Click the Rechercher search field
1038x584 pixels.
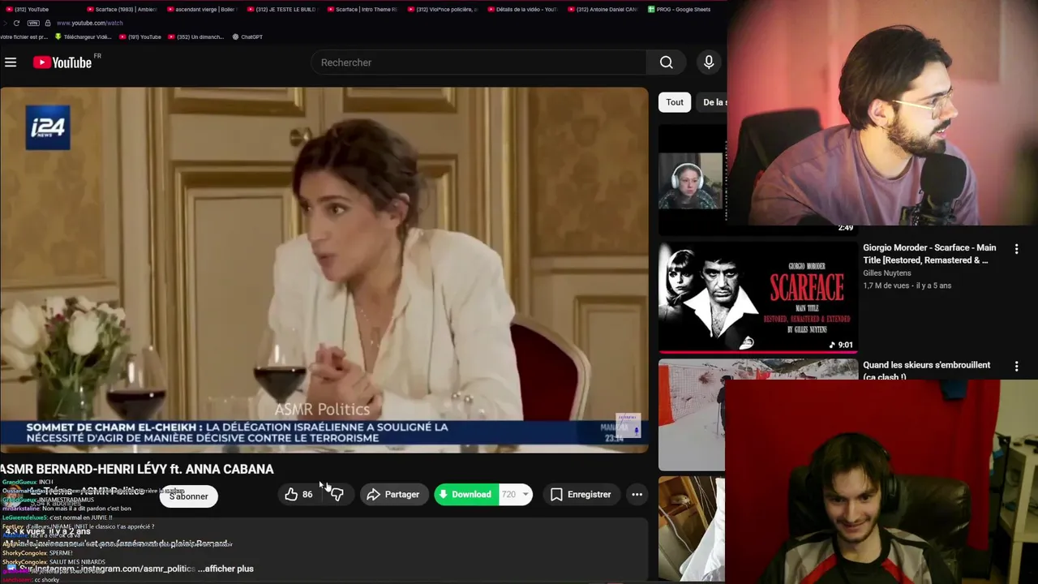click(x=478, y=62)
